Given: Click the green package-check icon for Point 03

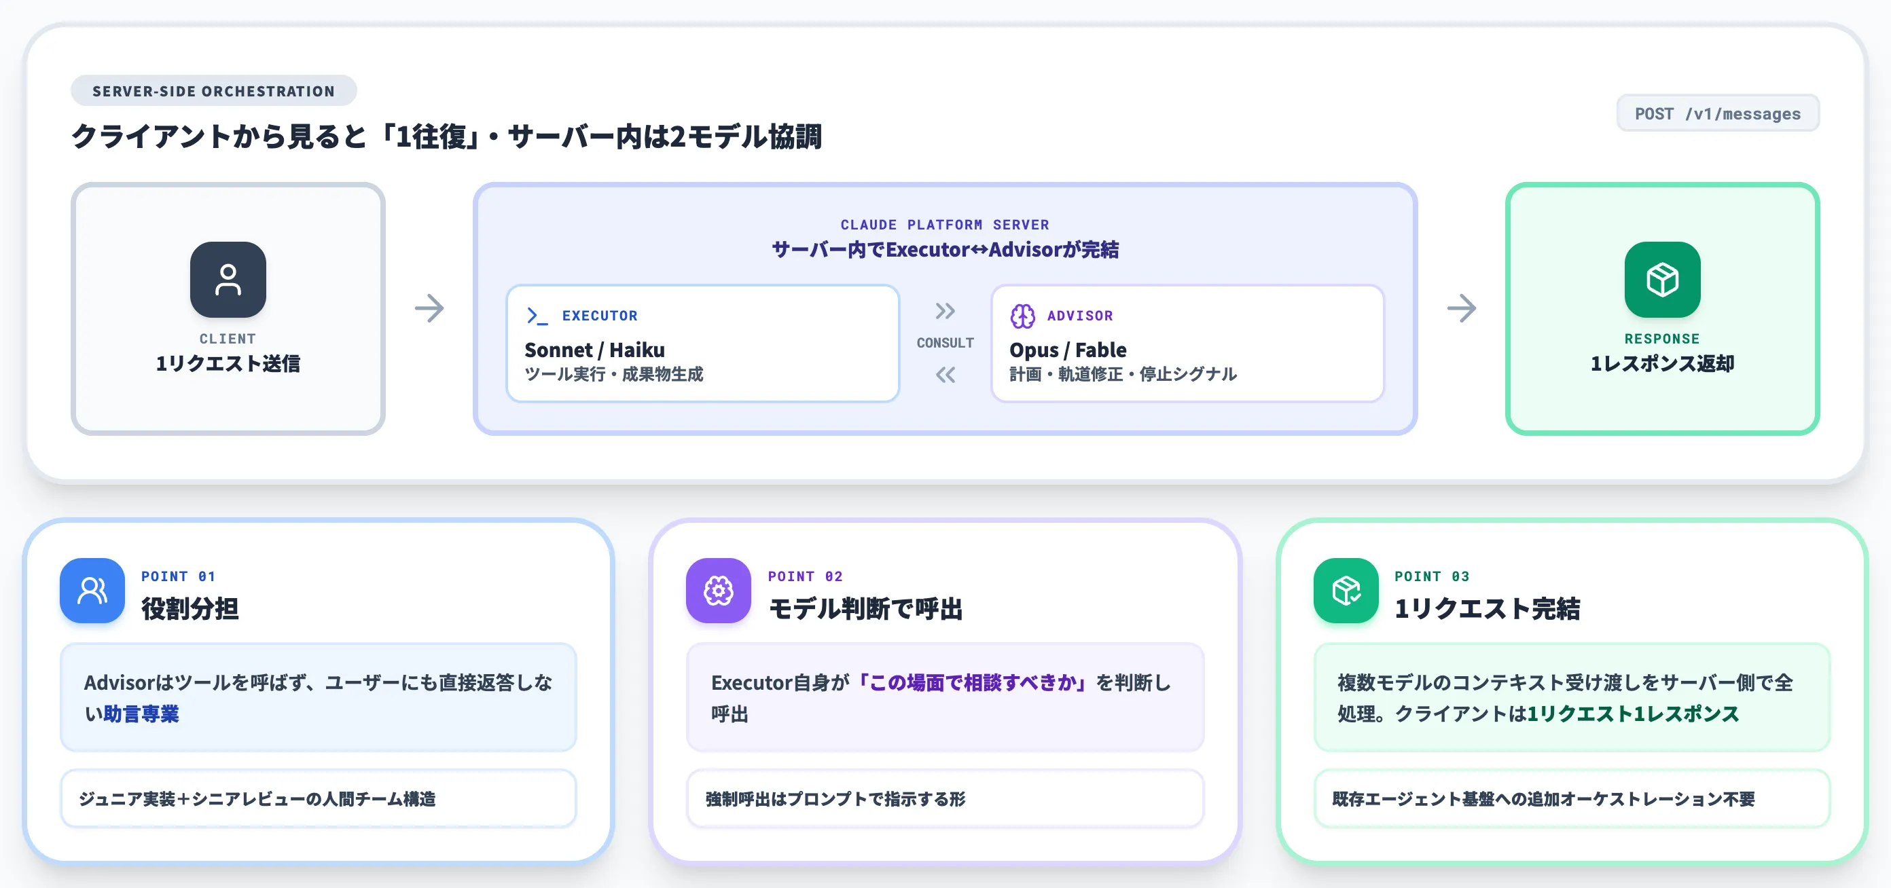Looking at the screenshot, I should pos(1346,591).
